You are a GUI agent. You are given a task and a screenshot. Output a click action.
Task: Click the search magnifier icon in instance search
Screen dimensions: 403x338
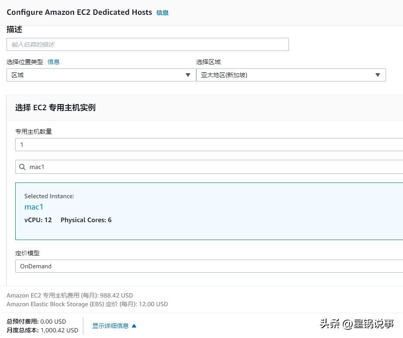pyautogui.click(x=22, y=167)
